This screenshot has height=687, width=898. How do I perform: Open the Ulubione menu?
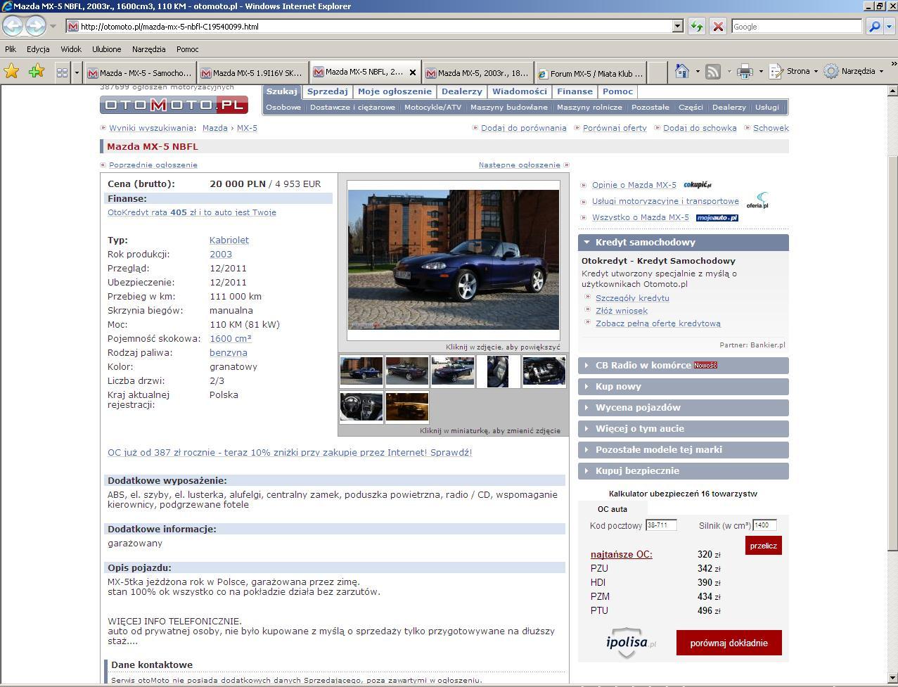[106, 49]
